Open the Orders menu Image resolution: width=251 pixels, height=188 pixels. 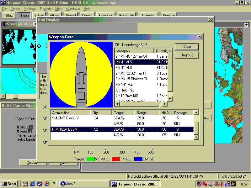click(x=15, y=9)
